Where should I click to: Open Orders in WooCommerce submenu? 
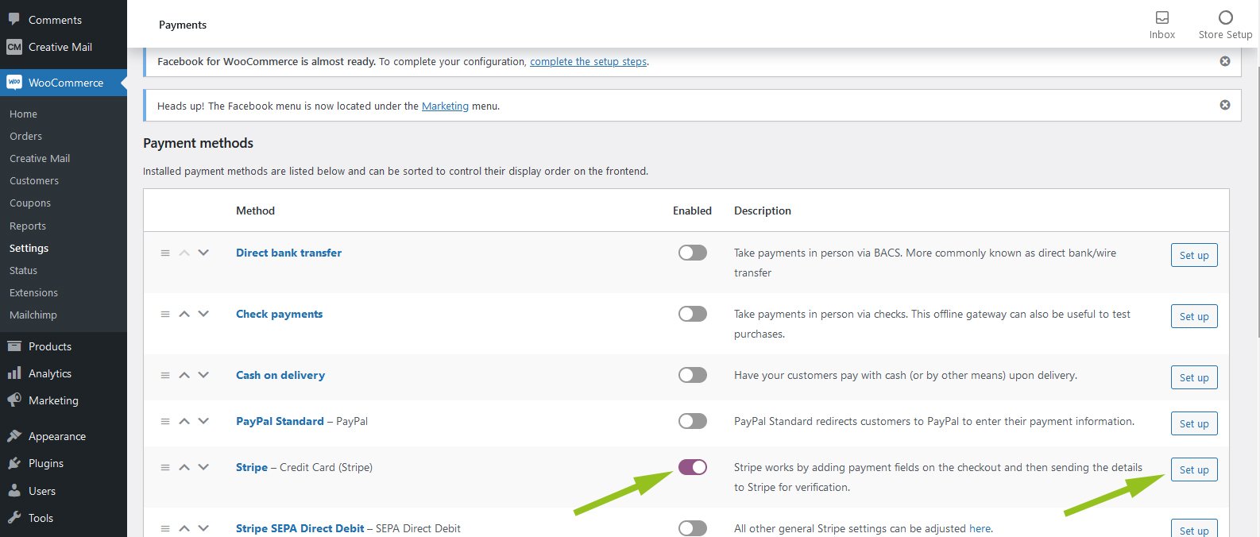26,136
